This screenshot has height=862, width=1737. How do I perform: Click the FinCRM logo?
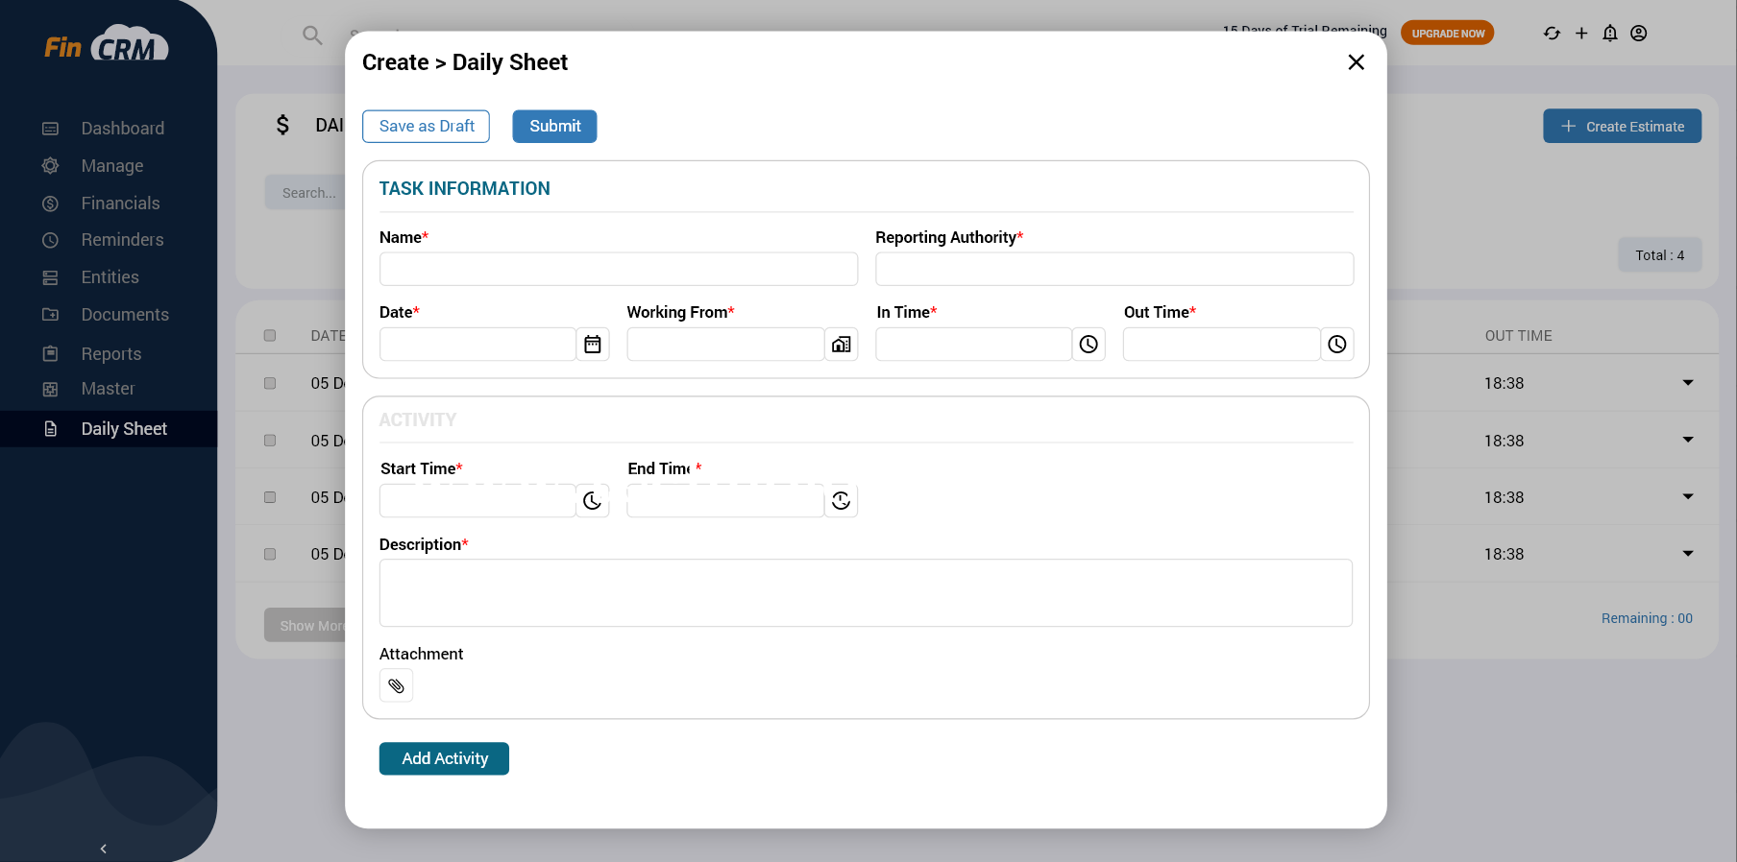tap(107, 44)
